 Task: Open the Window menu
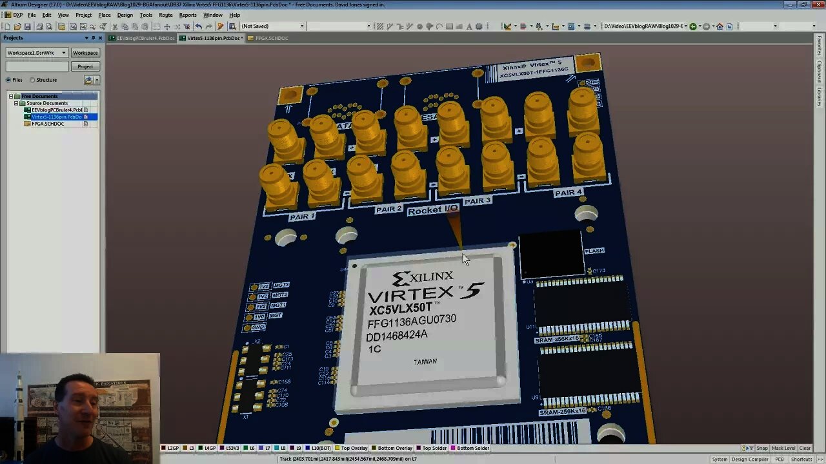tap(212, 15)
